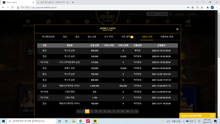Viewport: 220px width, 124px height.
Task: Close the Home Casino modal dialog
Action: [177, 29]
